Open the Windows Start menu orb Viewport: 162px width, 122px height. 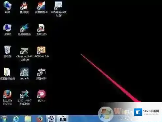pyautogui.click(x=4, y=119)
